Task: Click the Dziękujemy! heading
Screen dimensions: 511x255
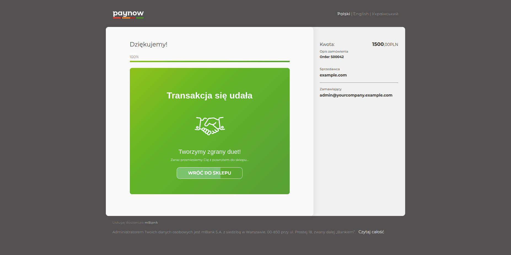Action: click(x=149, y=45)
